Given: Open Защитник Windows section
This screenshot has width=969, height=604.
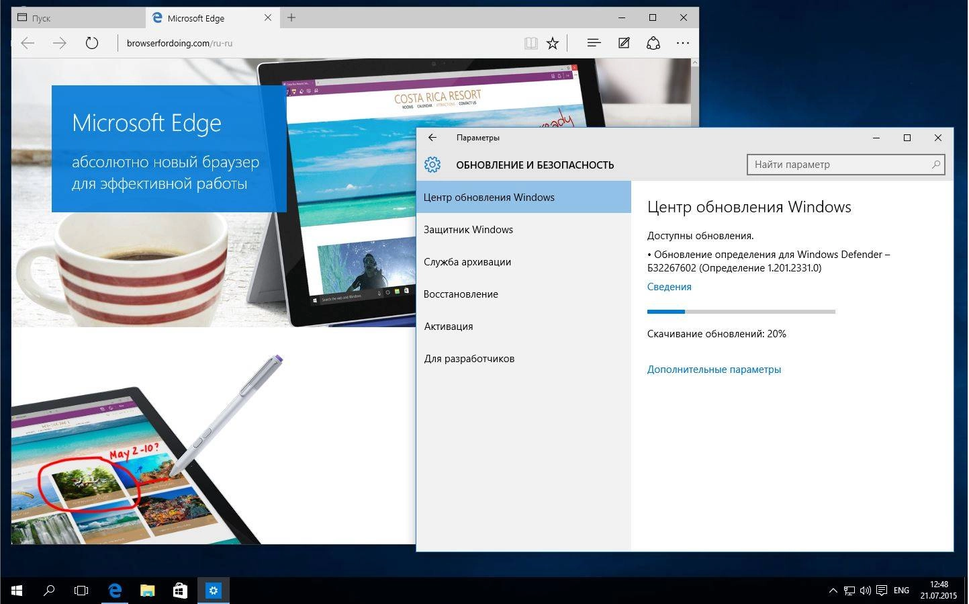Looking at the screenshot, I should point(524,229).
